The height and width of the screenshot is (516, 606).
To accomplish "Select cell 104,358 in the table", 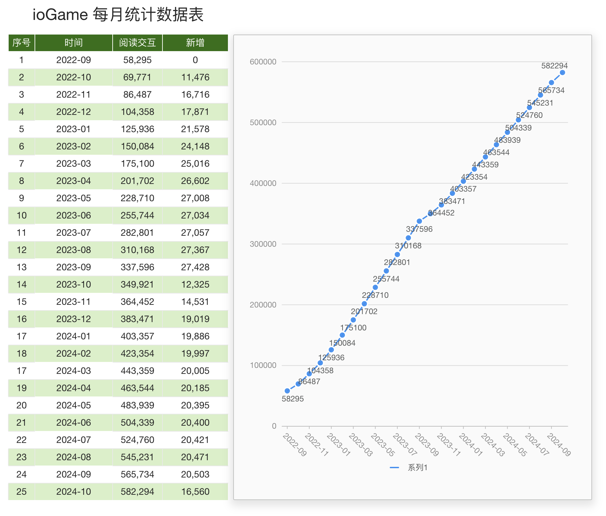I will [x=138, y=112].
